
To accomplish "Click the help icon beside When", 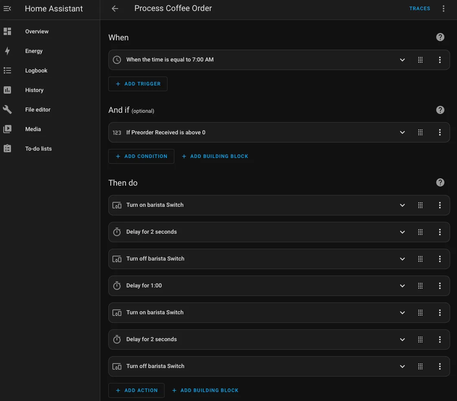I will tap(440, 37).
